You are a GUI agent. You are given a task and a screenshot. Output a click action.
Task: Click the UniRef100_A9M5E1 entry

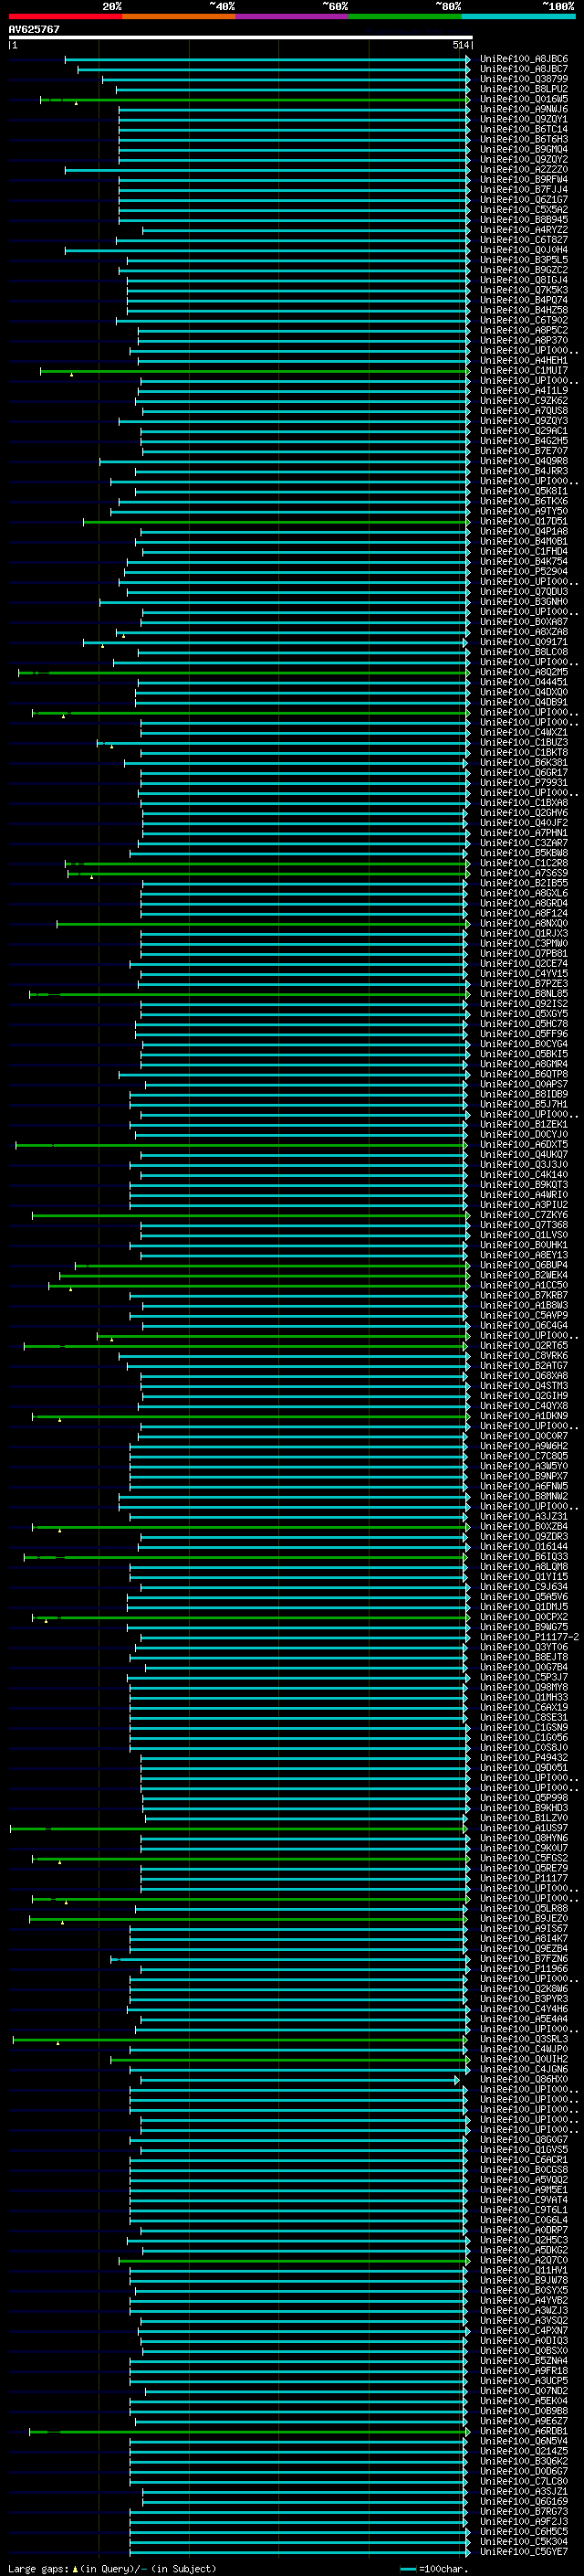(524, 2190)
